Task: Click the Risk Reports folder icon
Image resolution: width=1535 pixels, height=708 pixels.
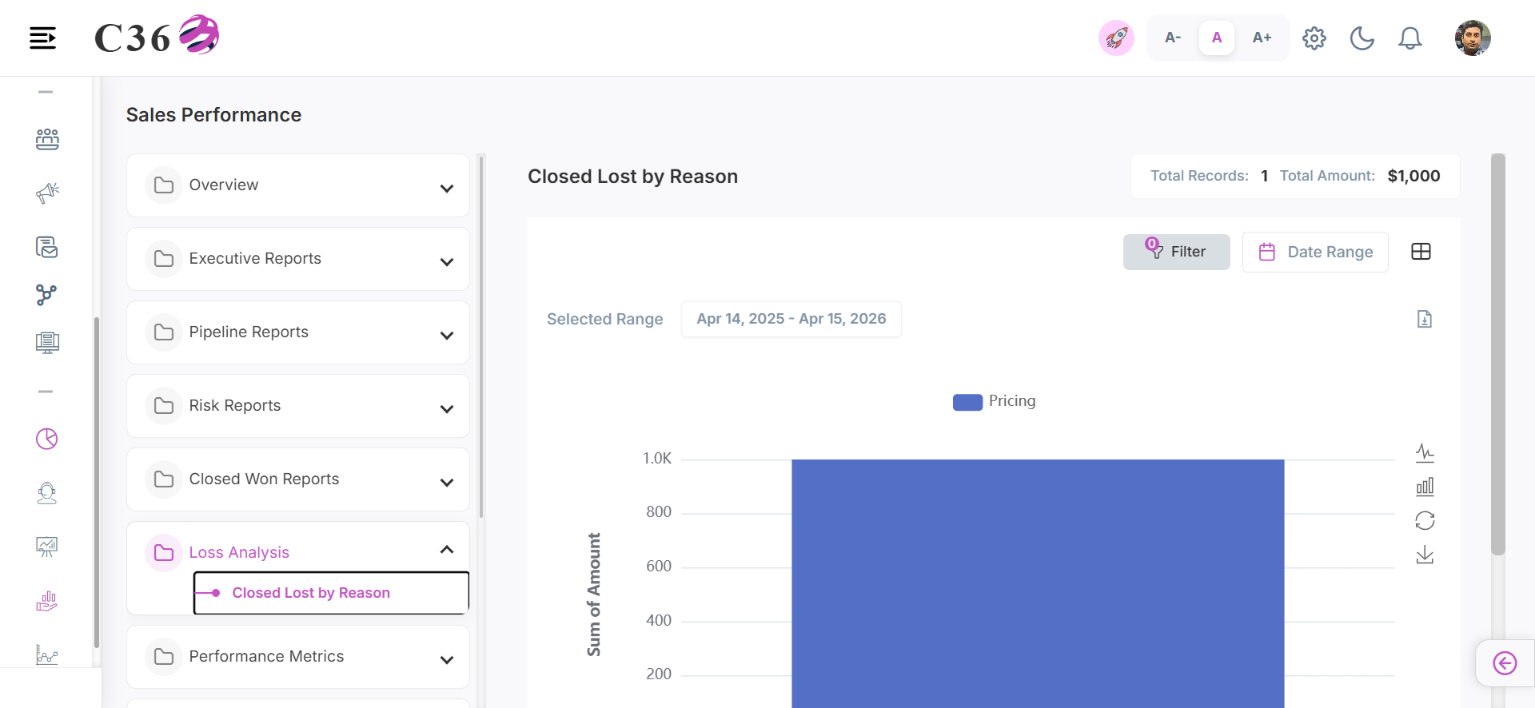Action: (x=164, y=406)
